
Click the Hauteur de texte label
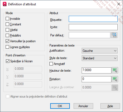(x=60, y=71)
